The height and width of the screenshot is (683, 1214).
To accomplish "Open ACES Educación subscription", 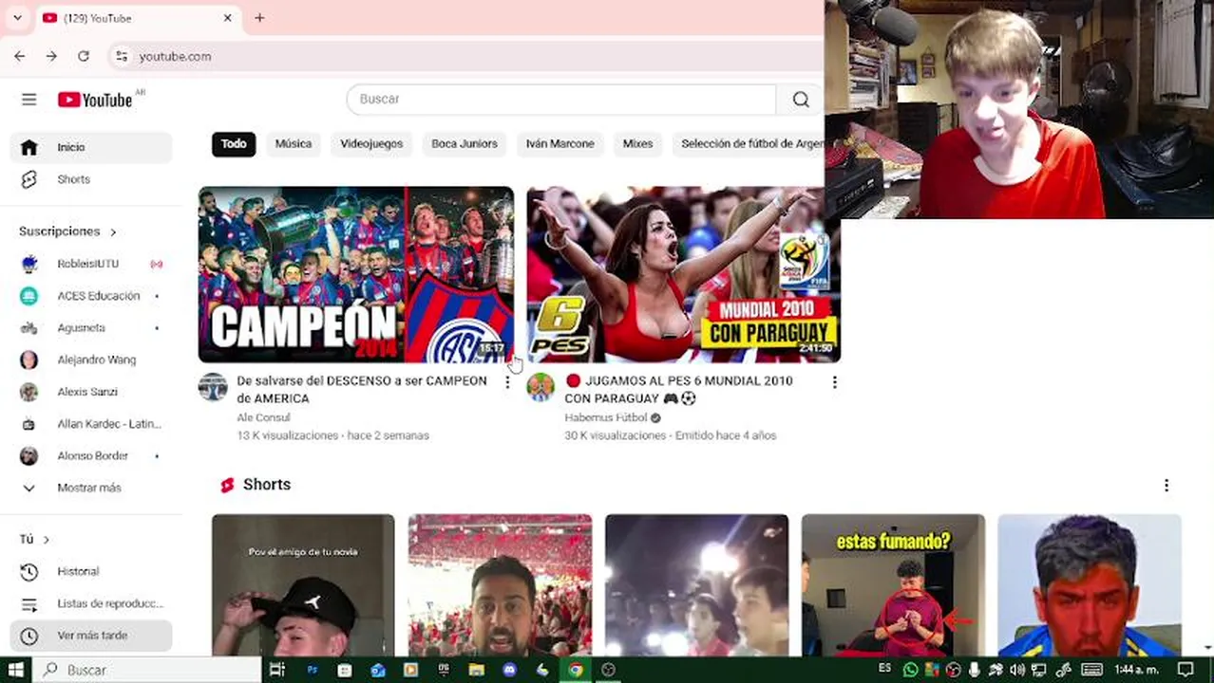I will click(x=91, y=296).
